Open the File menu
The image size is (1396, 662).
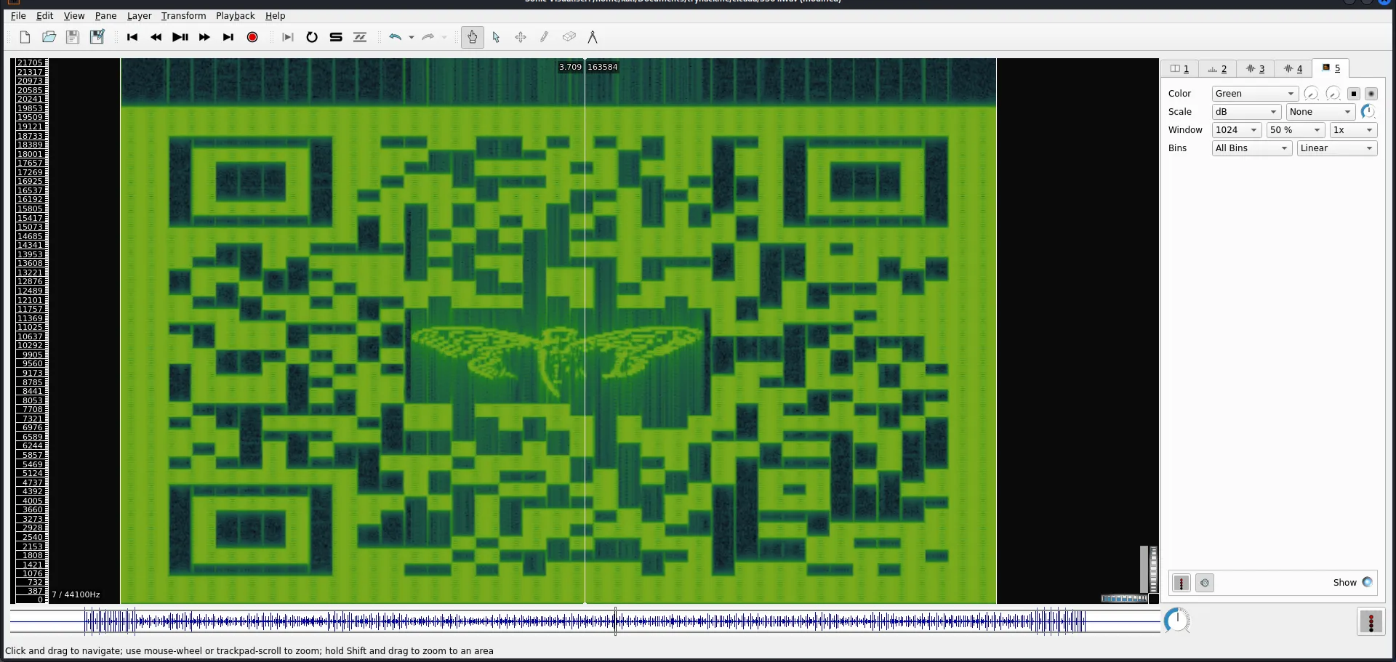[18, 16]
